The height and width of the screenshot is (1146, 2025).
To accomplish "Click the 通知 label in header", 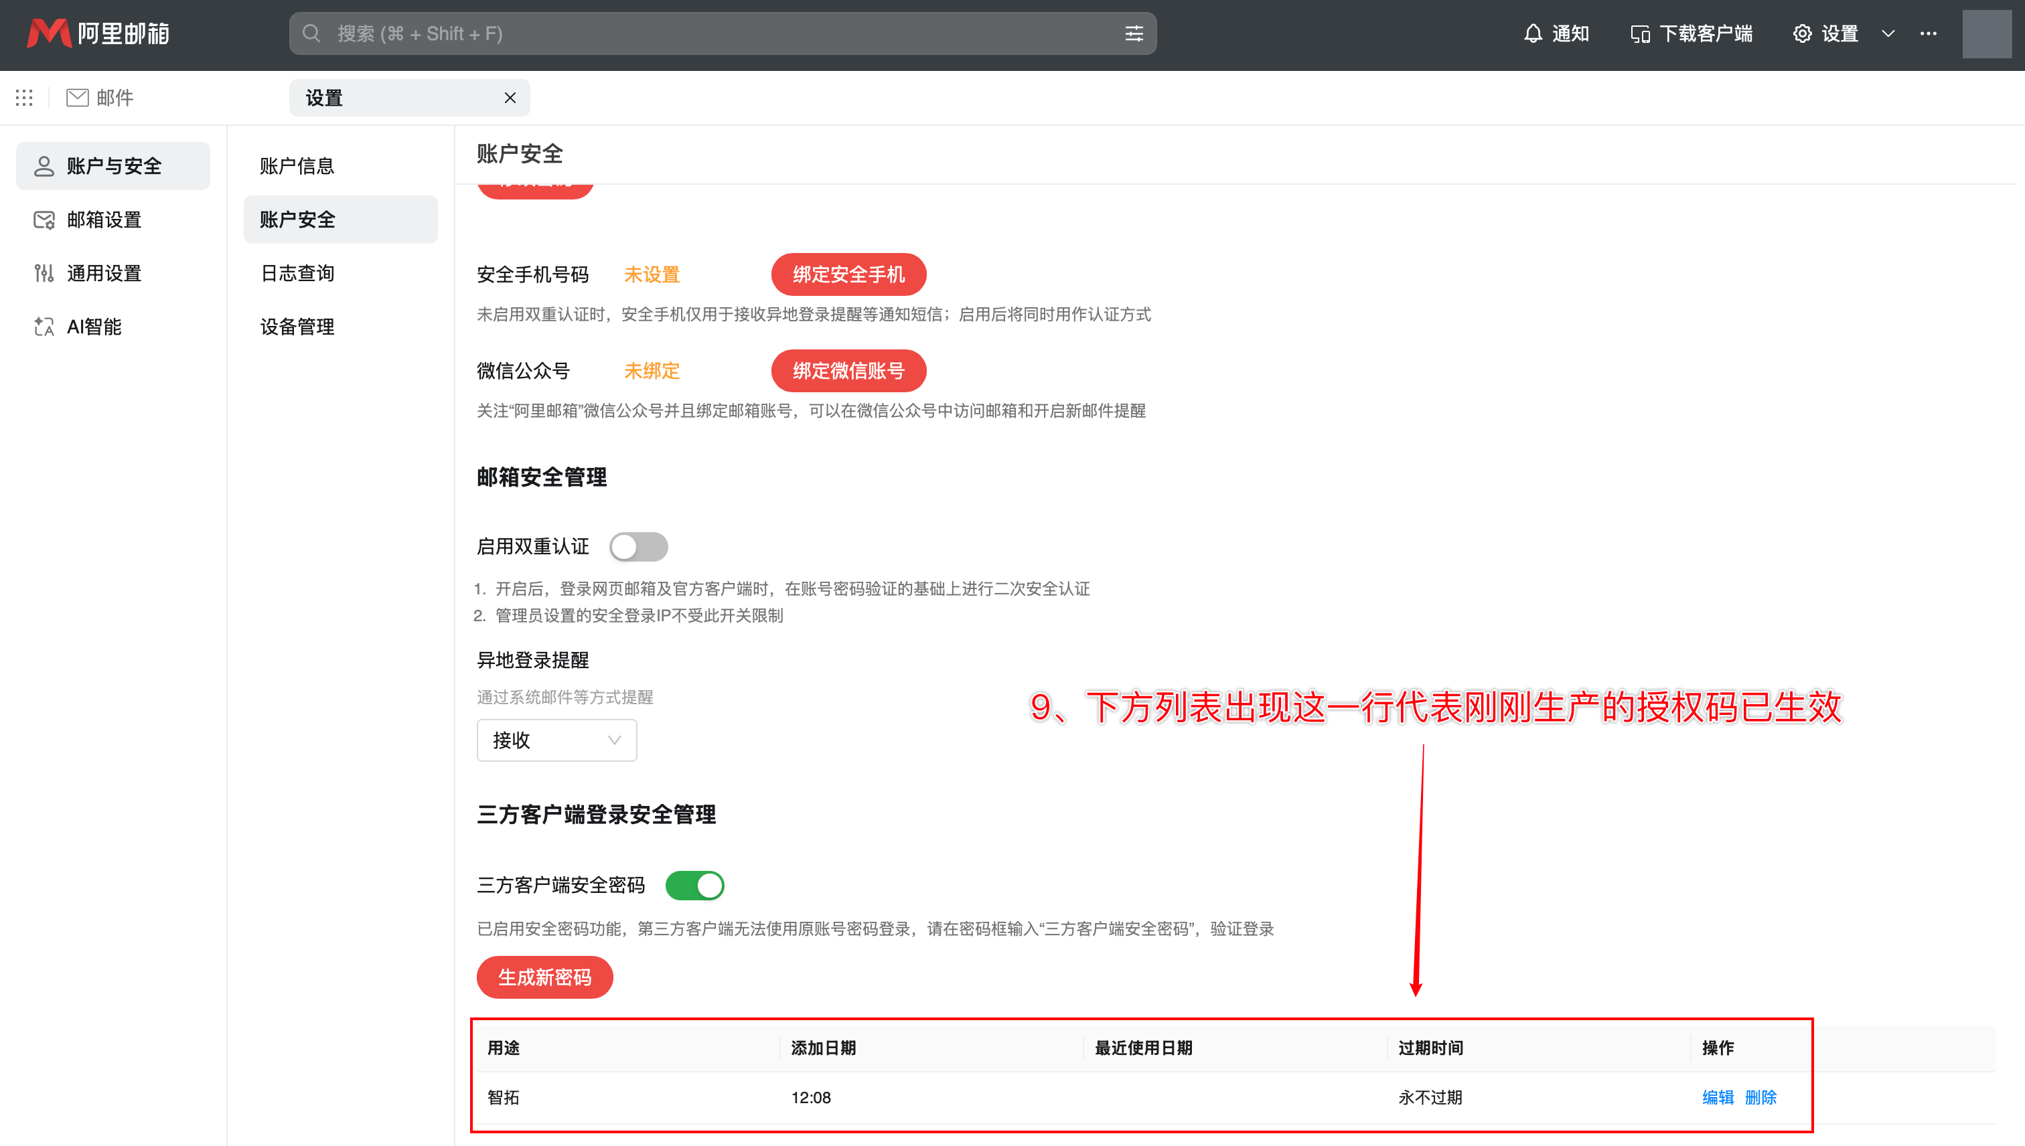I will [x=1570, y=33].
